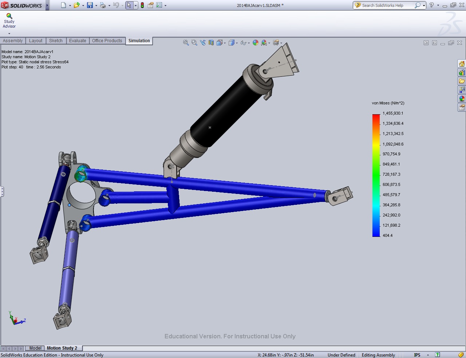
Task: Click the Rebuild traffic light icon
Action: pos(142,5)
